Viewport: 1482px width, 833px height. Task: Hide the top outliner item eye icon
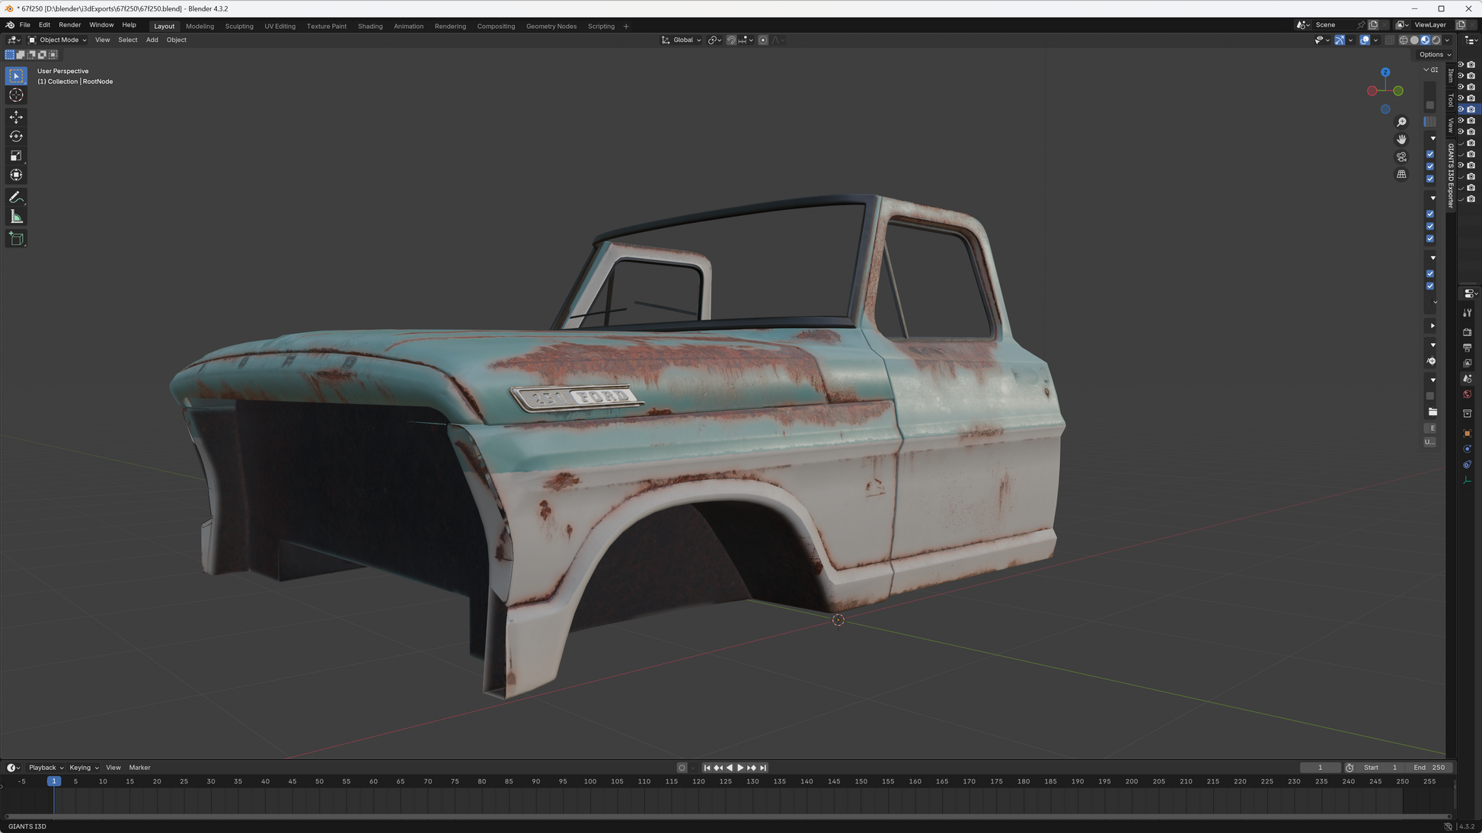tap(1461, 65)
